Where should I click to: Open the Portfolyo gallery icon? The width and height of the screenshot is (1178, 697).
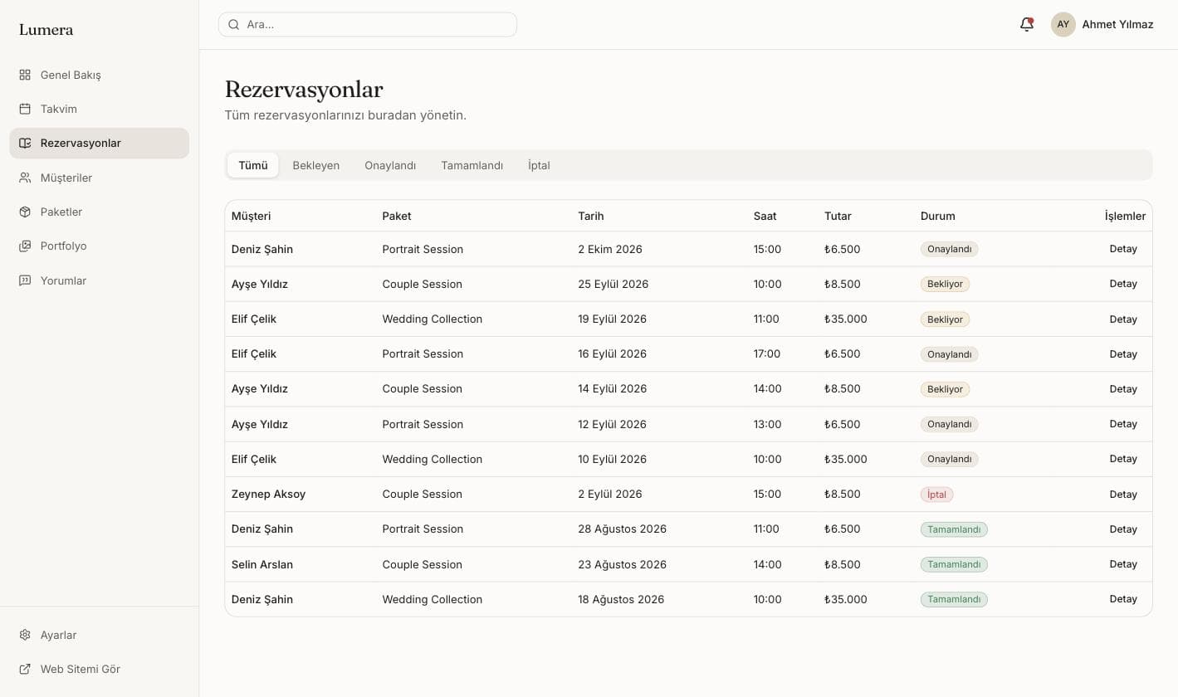coord(25,246)
